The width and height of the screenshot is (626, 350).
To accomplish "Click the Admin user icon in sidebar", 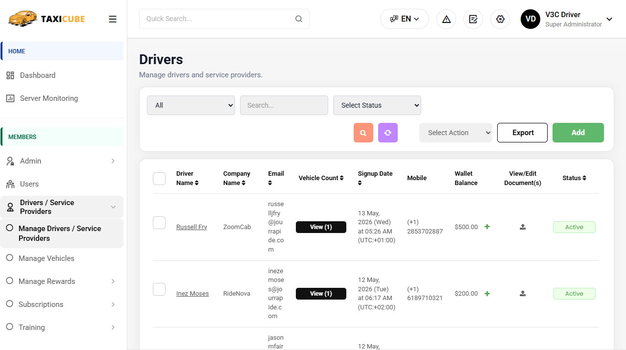I will point(10,161).
